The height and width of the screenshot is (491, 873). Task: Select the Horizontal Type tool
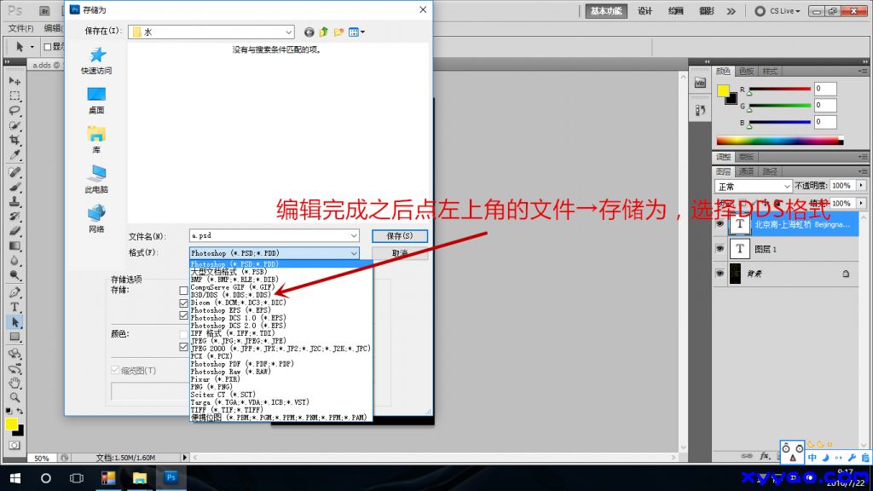click(14, 307)
